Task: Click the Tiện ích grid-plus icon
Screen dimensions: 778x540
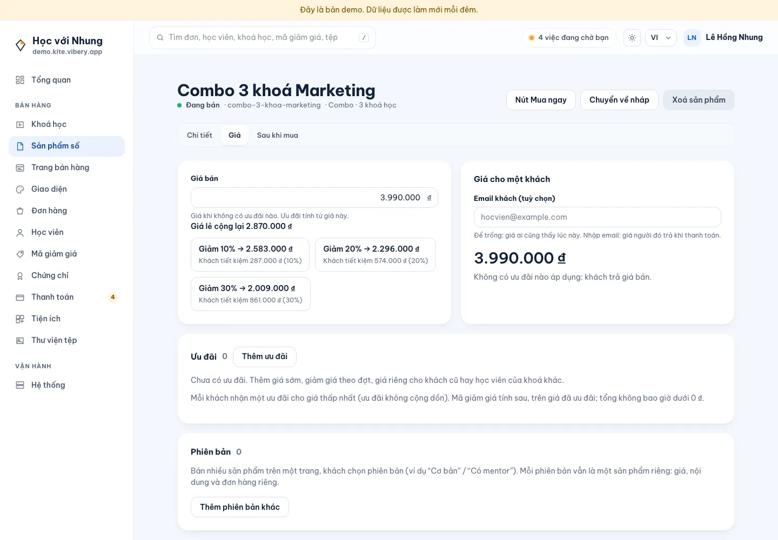Action: click(x=20, y=319)
